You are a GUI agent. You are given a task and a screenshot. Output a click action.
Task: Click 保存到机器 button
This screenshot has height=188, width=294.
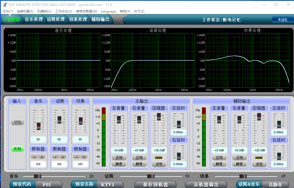tap(155, 185)
